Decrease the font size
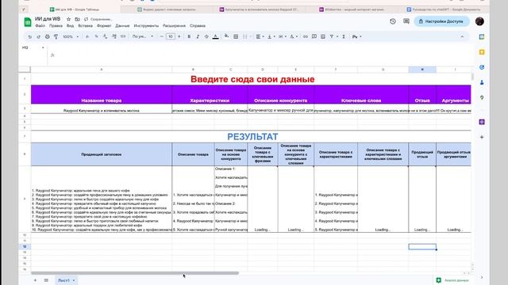Image resolution: width=508 pixels, height=285 pixels. click(161, 37)
